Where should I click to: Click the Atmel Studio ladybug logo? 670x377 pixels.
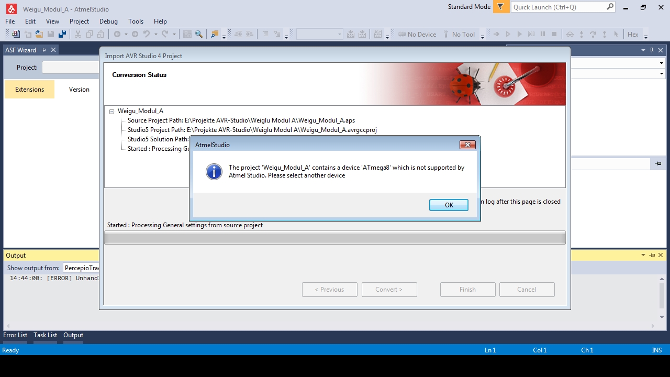point(11,8)
